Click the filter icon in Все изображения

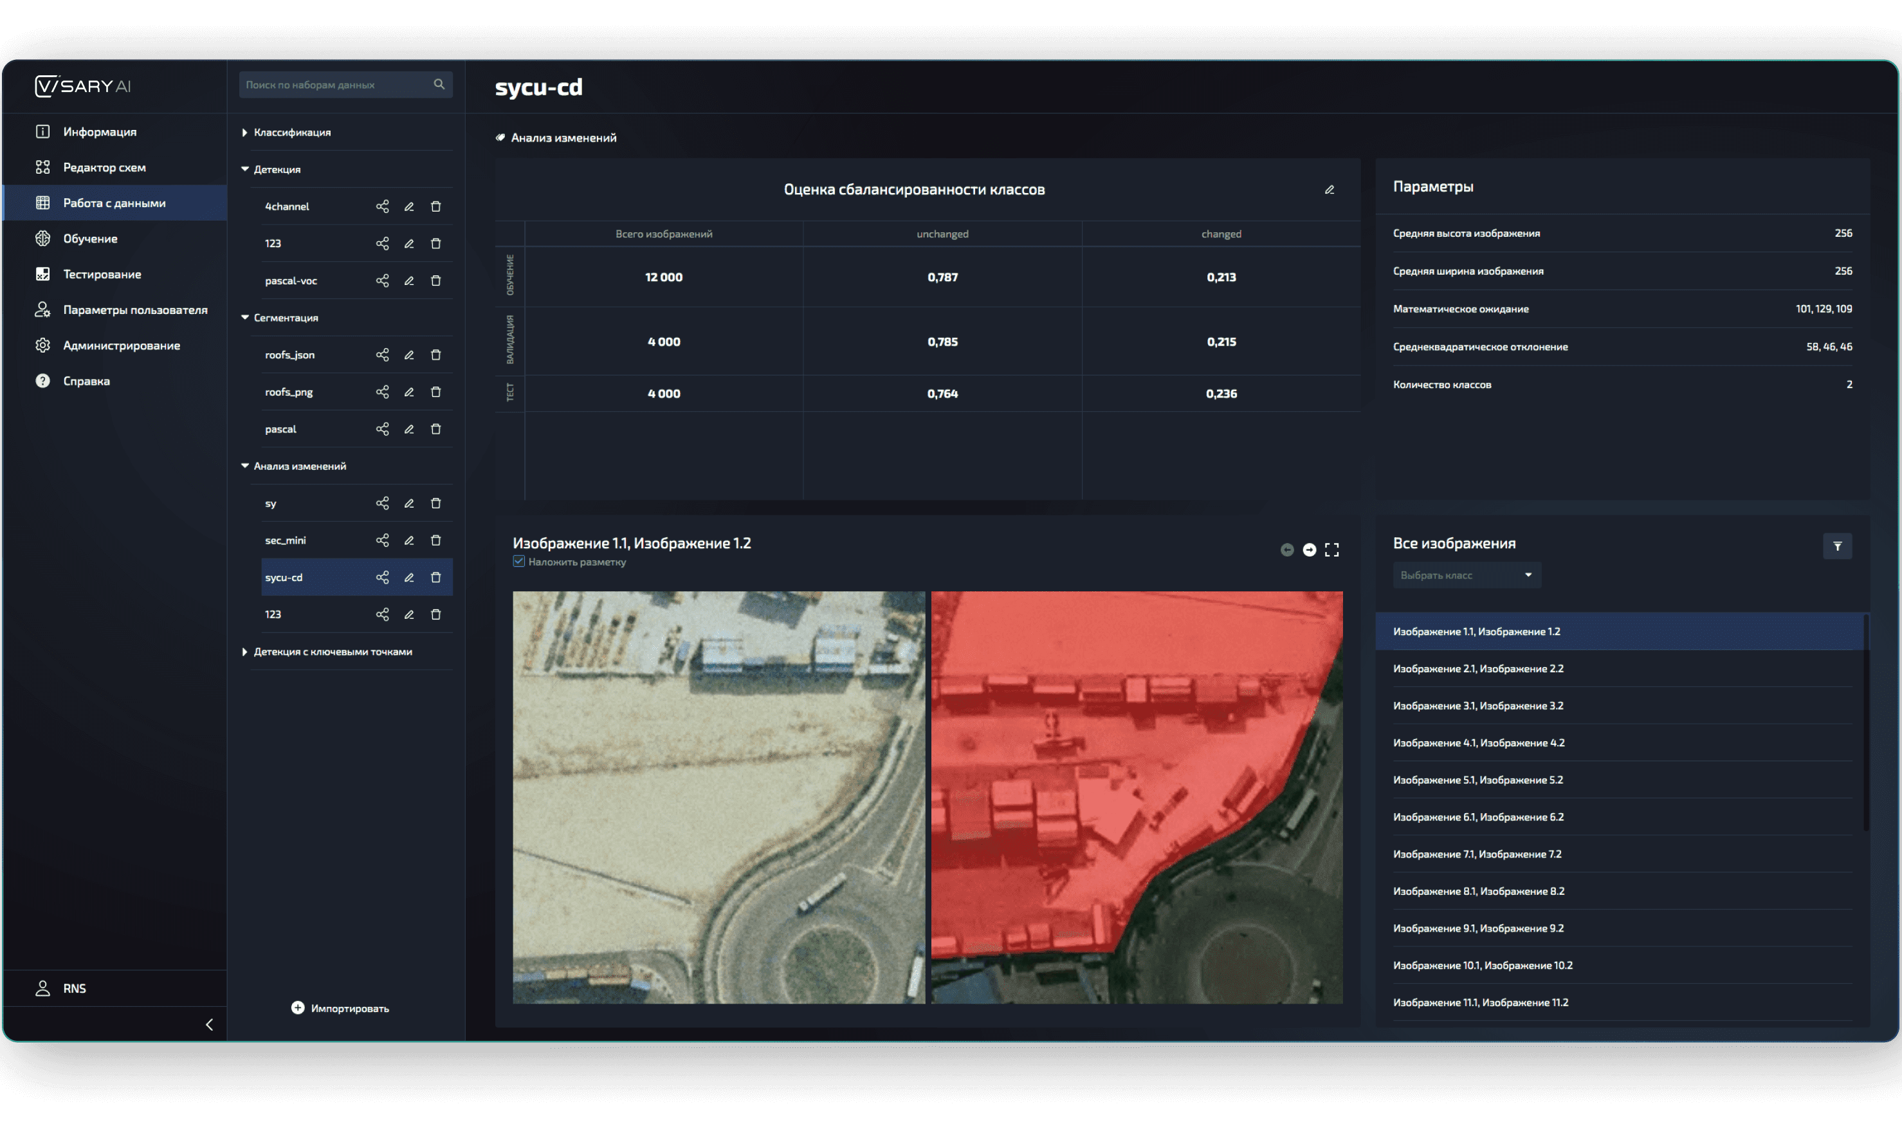click(x=1837, y=546)
